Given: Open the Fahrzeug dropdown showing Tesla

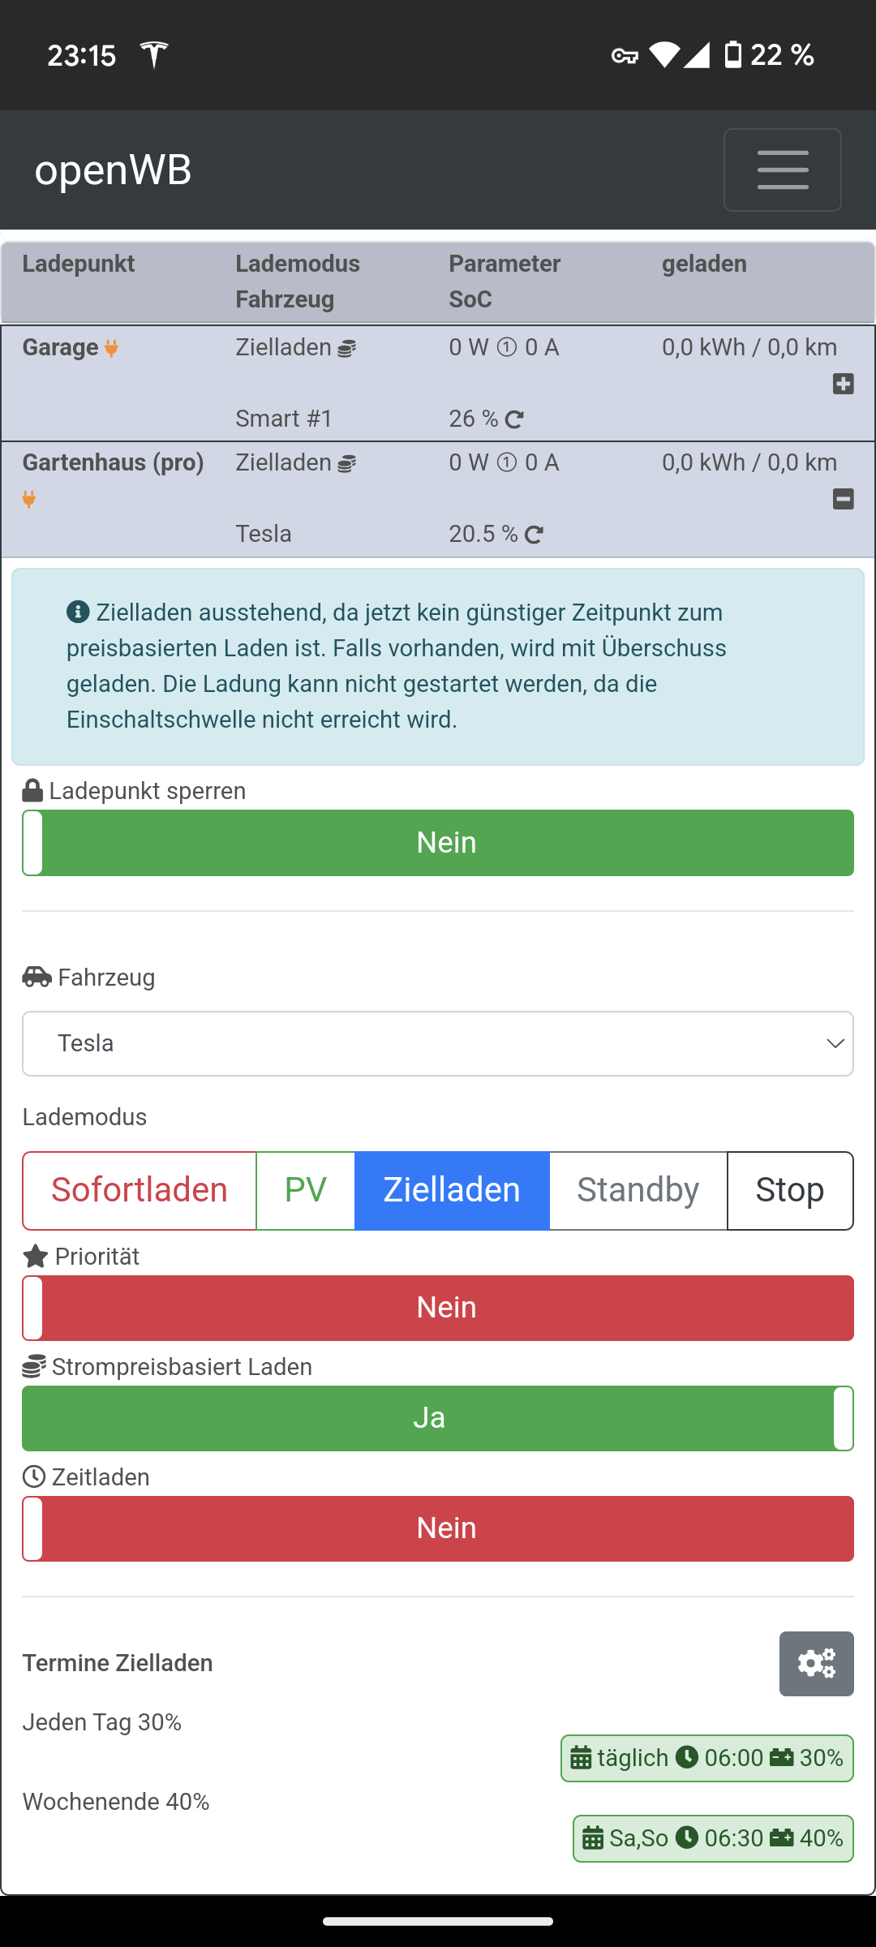Looking at the screenshot, I should pos(438,1043).
